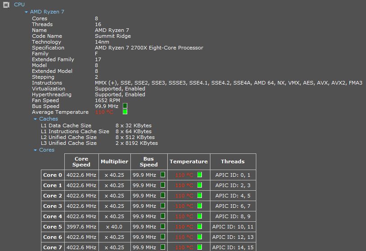366x251 pixels.
Task: Collapse the Cores section
Action: pyautogui.click(x=35, y=150)
